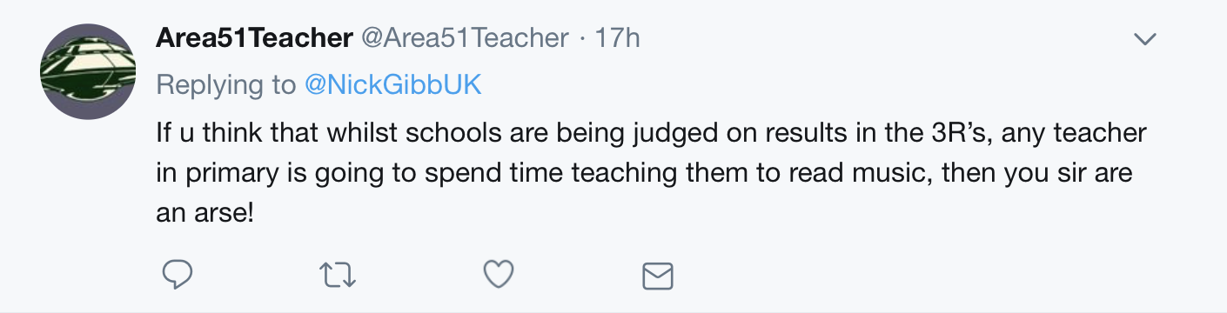1227x313 pixels.
Task: Retweet this tweet with the arrows icon
Action: (338, 276)
